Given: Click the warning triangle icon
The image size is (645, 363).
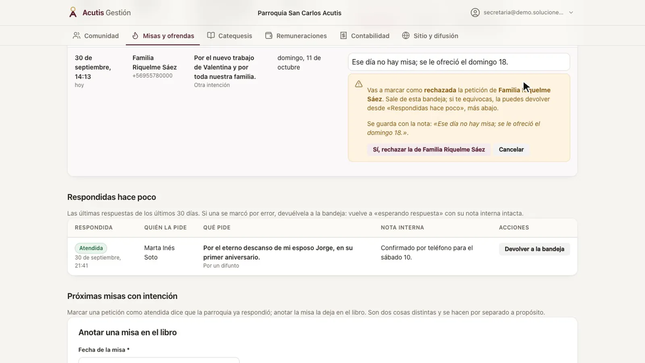Looking at the screenshot, I should (359, 84).
